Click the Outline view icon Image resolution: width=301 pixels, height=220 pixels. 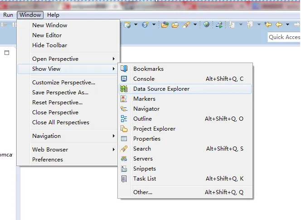tap(124, 118)
